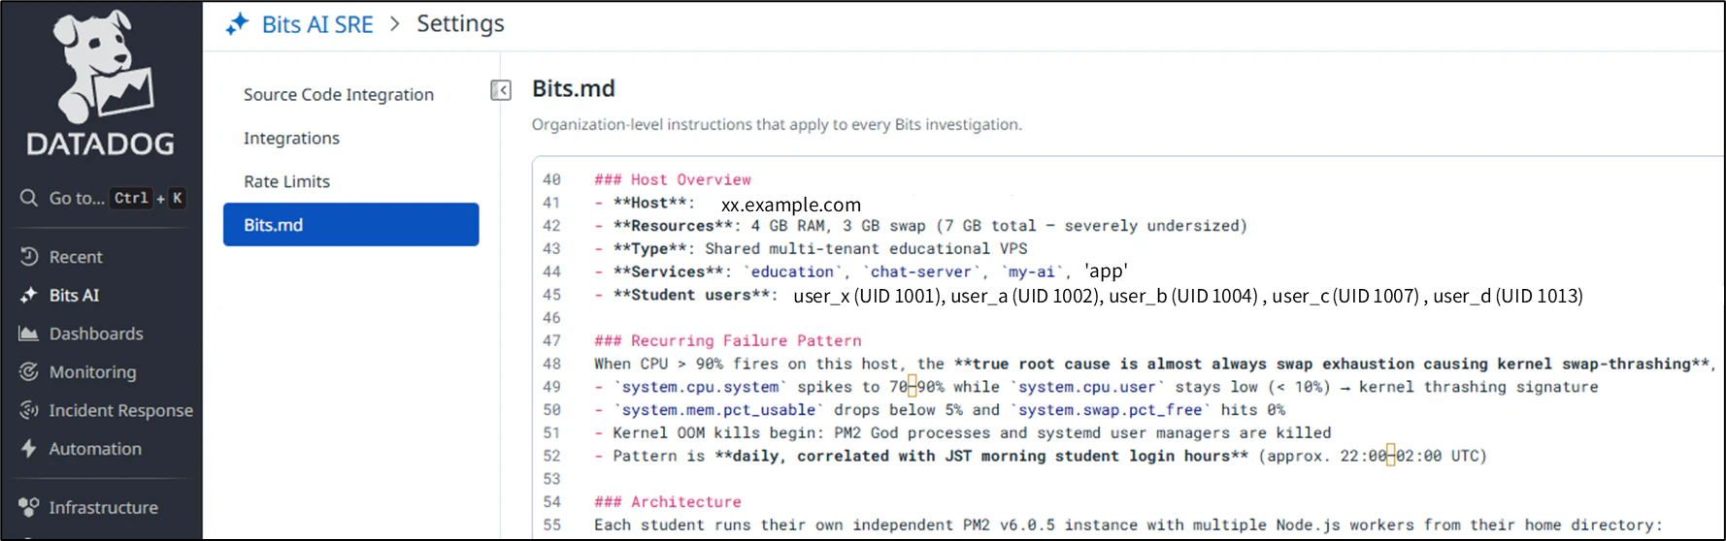Click the '**Resources**' line 42
Image resolution: width=1726 pixels, height=541 pixels.
click(920, 226)
